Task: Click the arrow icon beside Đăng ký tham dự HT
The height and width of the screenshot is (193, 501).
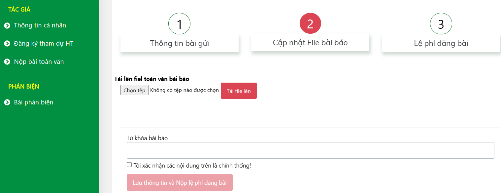Action: pos(7,44)
